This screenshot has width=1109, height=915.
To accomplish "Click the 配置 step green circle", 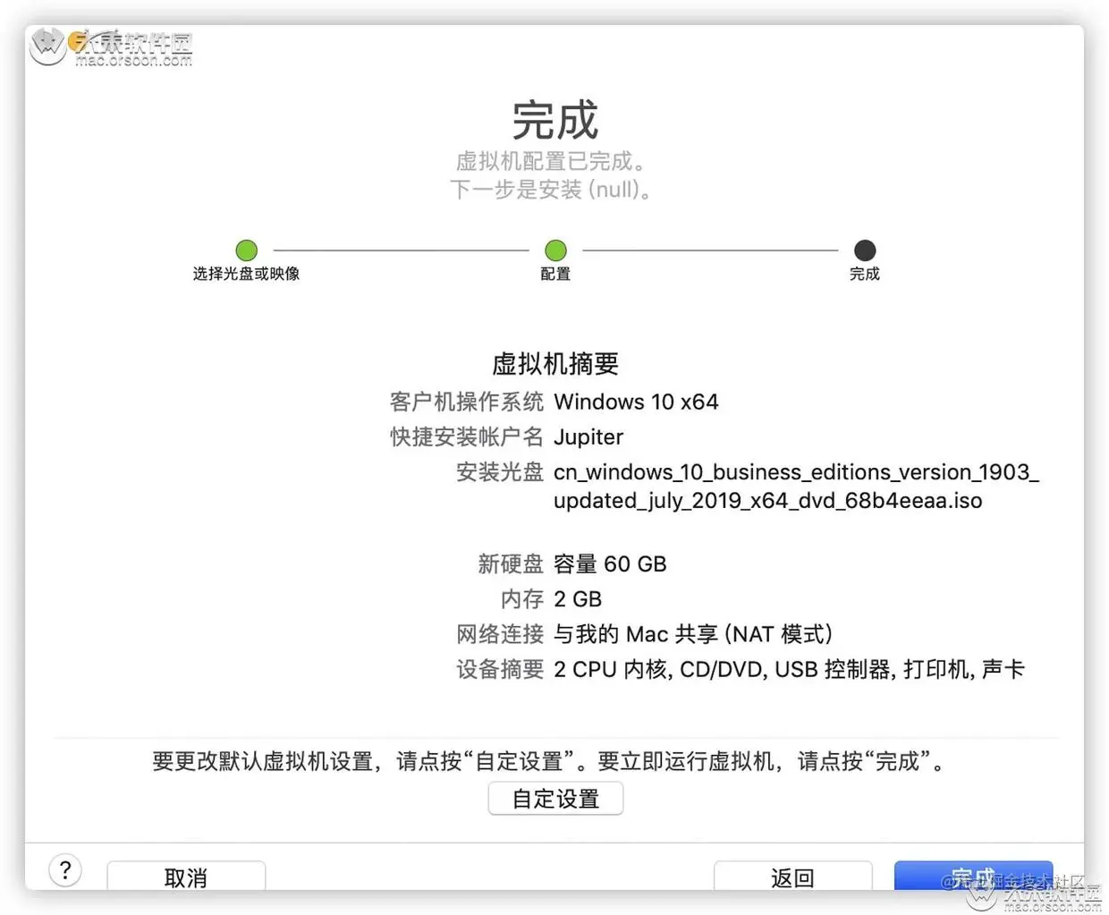I will (555, 250).
